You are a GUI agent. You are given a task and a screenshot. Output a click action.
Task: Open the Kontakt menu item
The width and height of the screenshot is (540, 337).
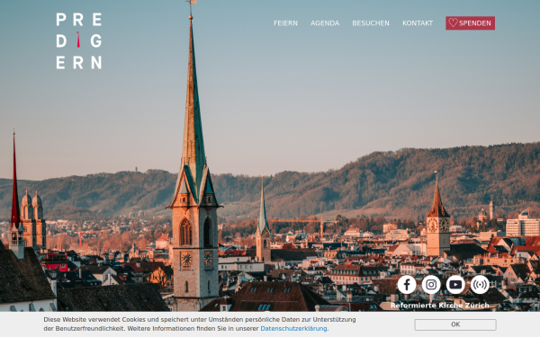418,23
